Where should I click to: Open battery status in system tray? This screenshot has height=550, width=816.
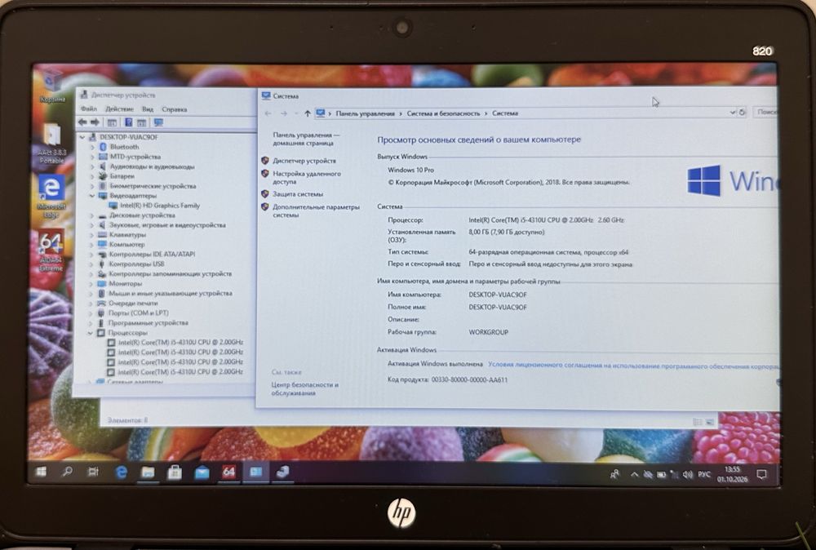[662, 475]
